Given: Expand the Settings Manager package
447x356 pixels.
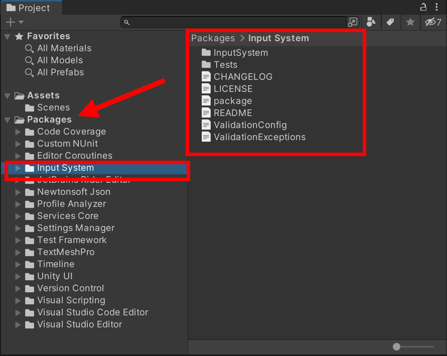Looking at the screenshot, I should (18, 228).
